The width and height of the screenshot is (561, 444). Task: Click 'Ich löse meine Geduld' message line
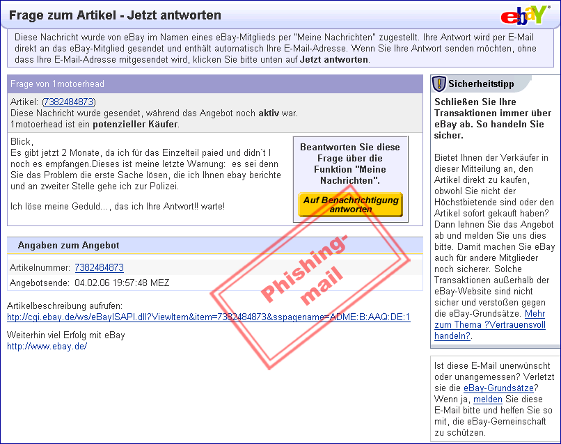pos(118,207)
